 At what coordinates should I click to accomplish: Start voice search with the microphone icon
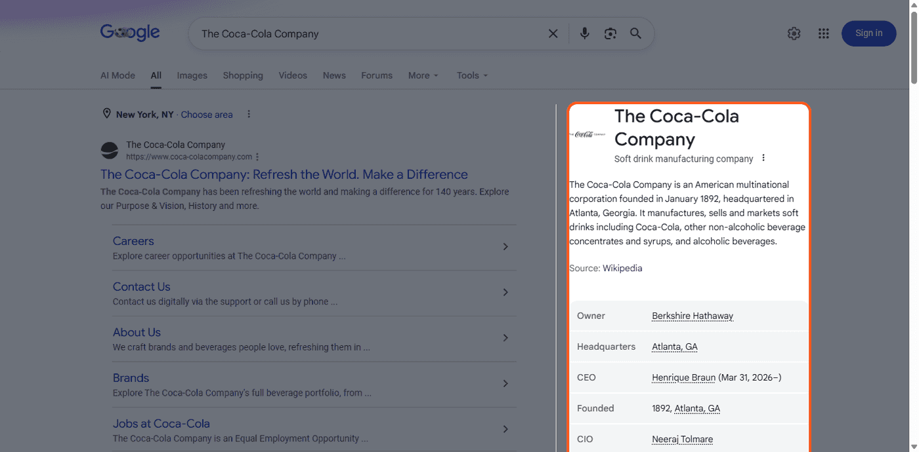pyautogui.click(x=584, y=33)
